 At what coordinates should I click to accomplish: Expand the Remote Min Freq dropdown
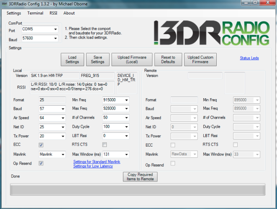(257, 100)
